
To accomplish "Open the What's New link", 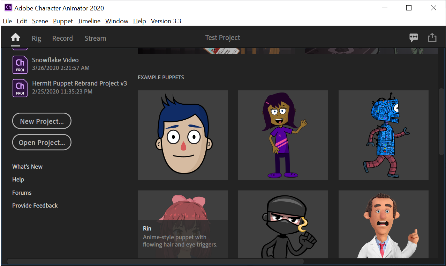I will click(x=27, y=167).
